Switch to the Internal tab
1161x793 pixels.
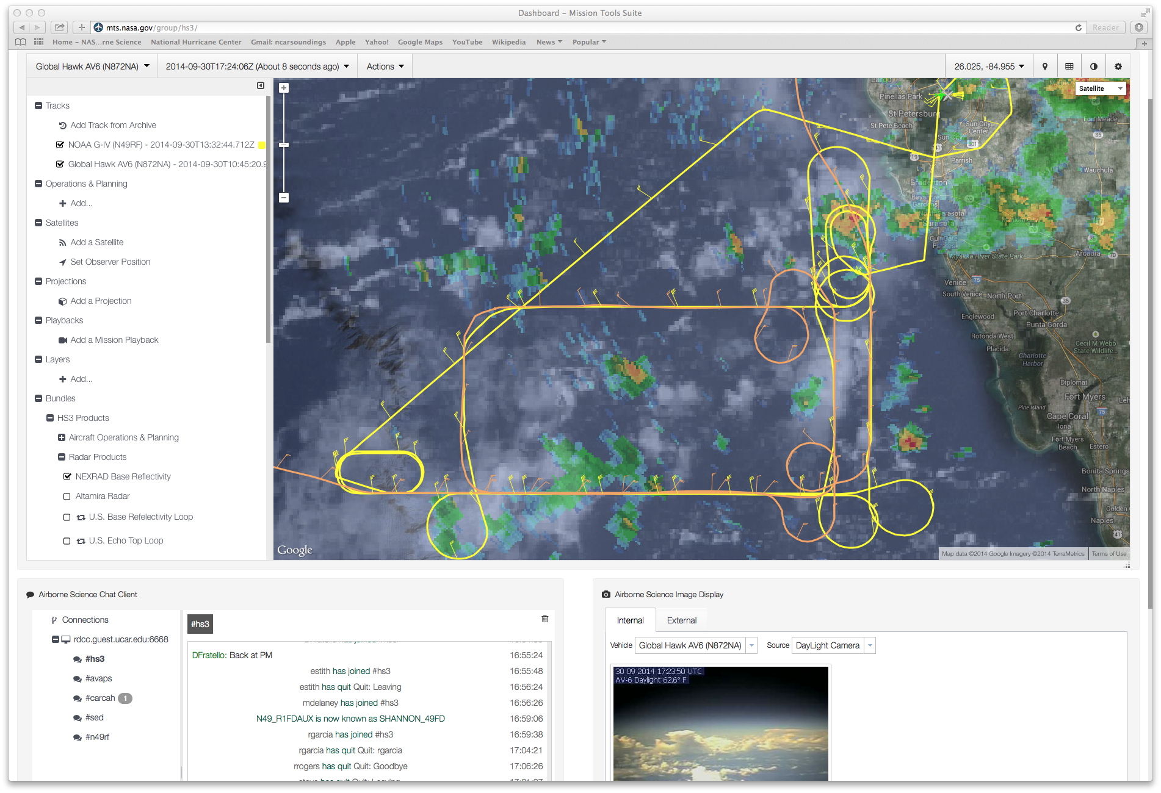click(630, 620)
